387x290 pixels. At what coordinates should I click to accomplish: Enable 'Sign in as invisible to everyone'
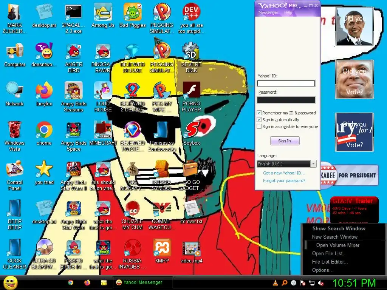point(259,126)
